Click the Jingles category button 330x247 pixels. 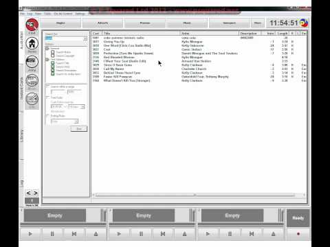pos(60,23)
